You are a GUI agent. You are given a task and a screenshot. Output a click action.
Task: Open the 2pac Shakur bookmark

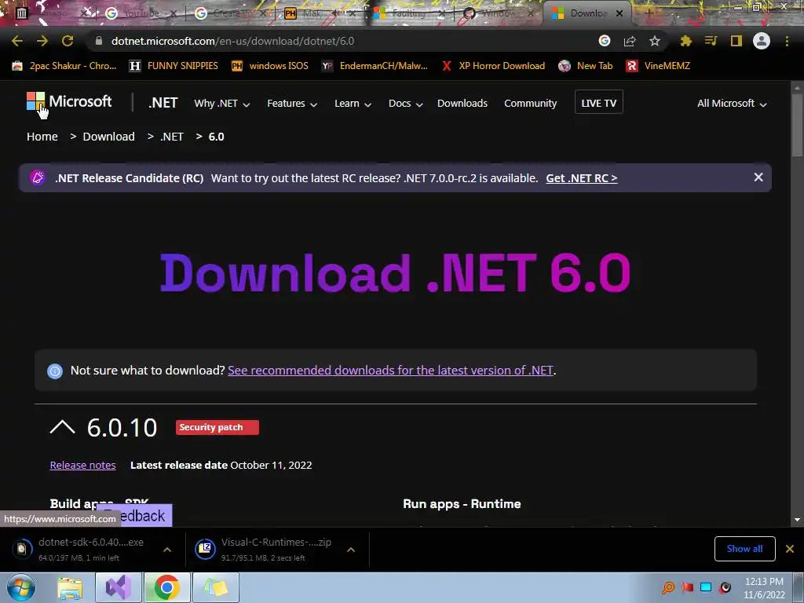[x=64, y=66]
